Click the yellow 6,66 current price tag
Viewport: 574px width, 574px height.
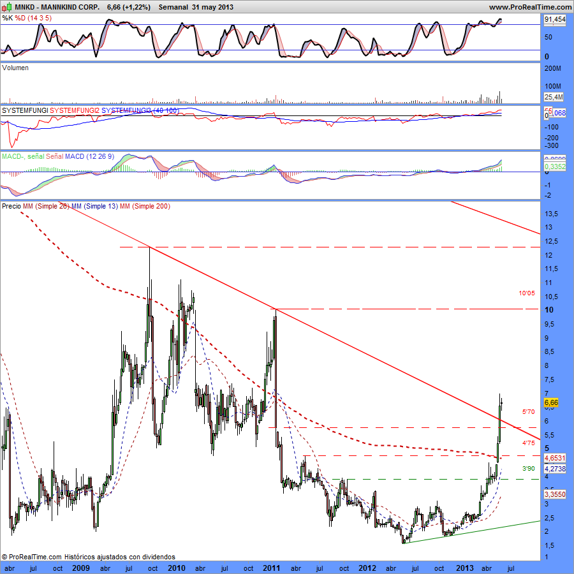pyautogui.click(x=551, y=402)
